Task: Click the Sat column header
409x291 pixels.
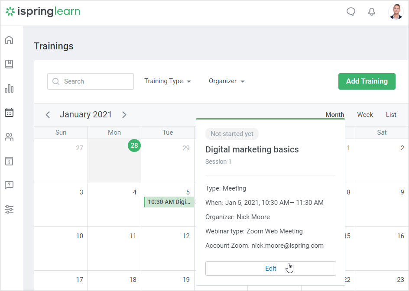Action: click(x=382, y=133)
